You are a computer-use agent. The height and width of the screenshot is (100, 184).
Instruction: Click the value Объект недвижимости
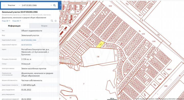(x=32, y=31)
